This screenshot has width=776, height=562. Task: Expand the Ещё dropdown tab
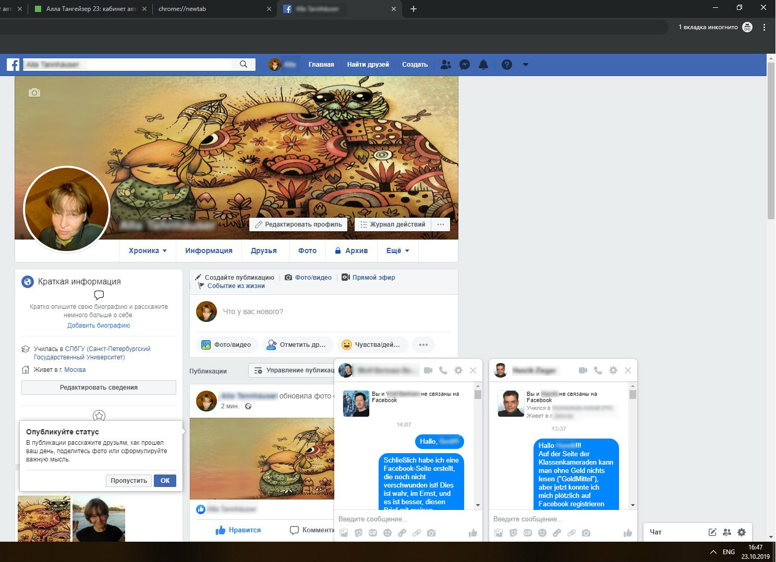coord(397,251)
